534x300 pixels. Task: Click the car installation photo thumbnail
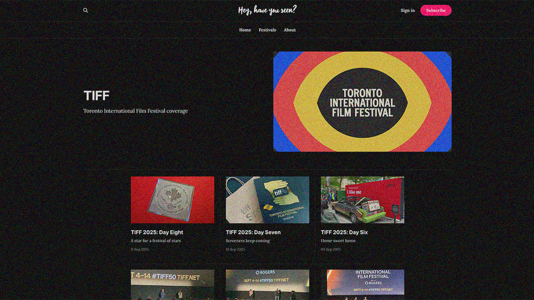(362, 200)
